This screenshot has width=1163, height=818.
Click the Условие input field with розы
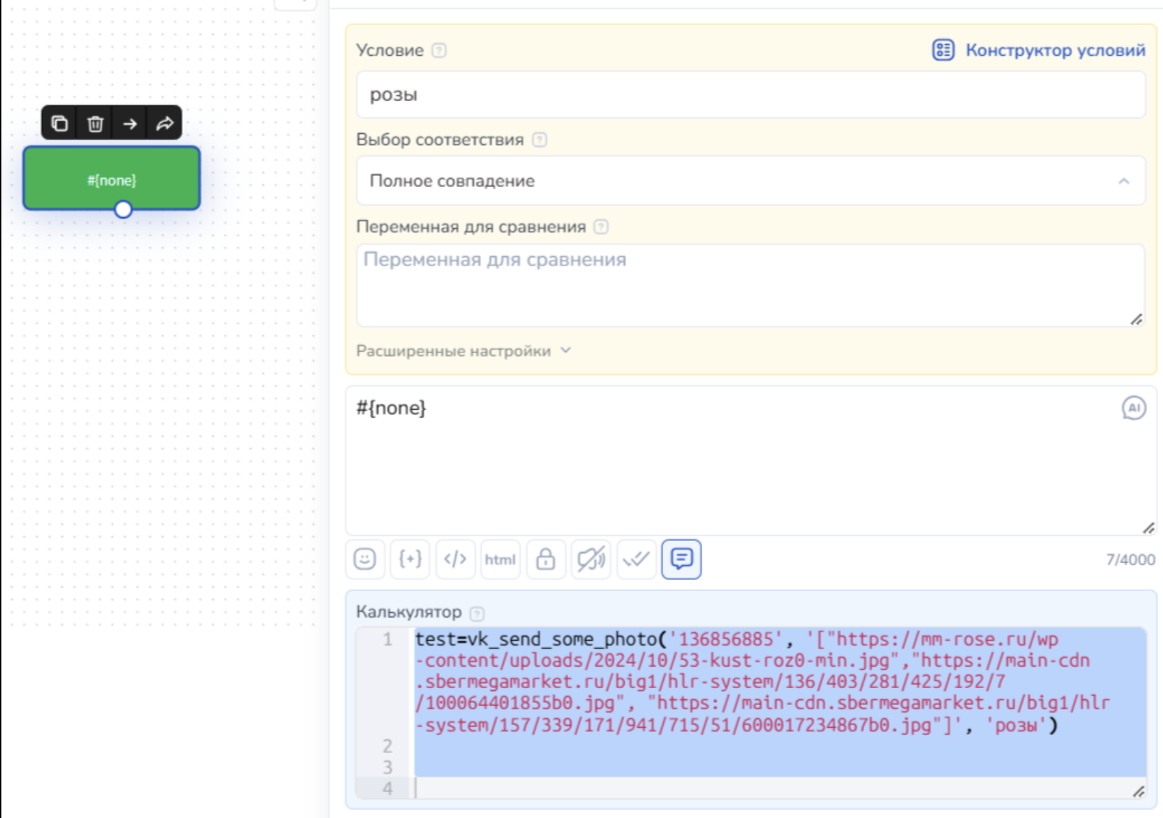tap(750, 94)
